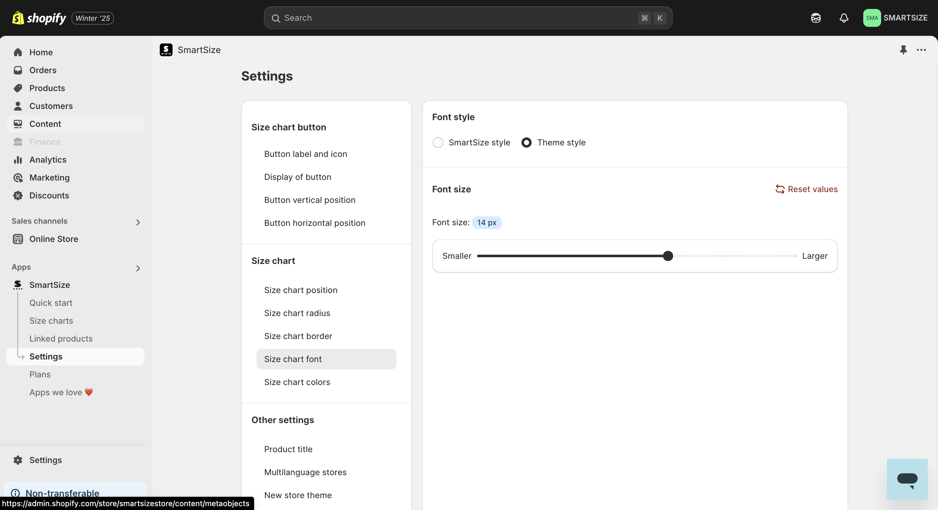Open Size chart border settings

tap(298, 336)
